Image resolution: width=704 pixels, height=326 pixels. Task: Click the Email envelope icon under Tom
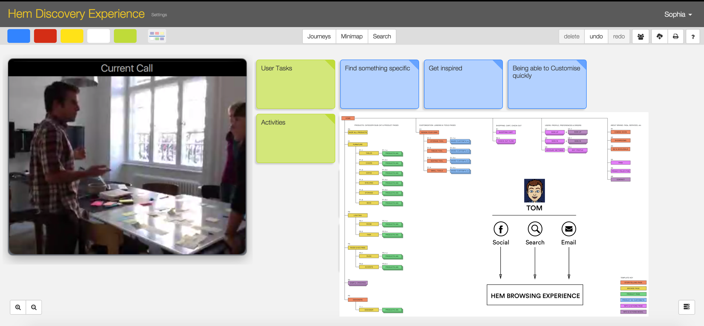569,229
